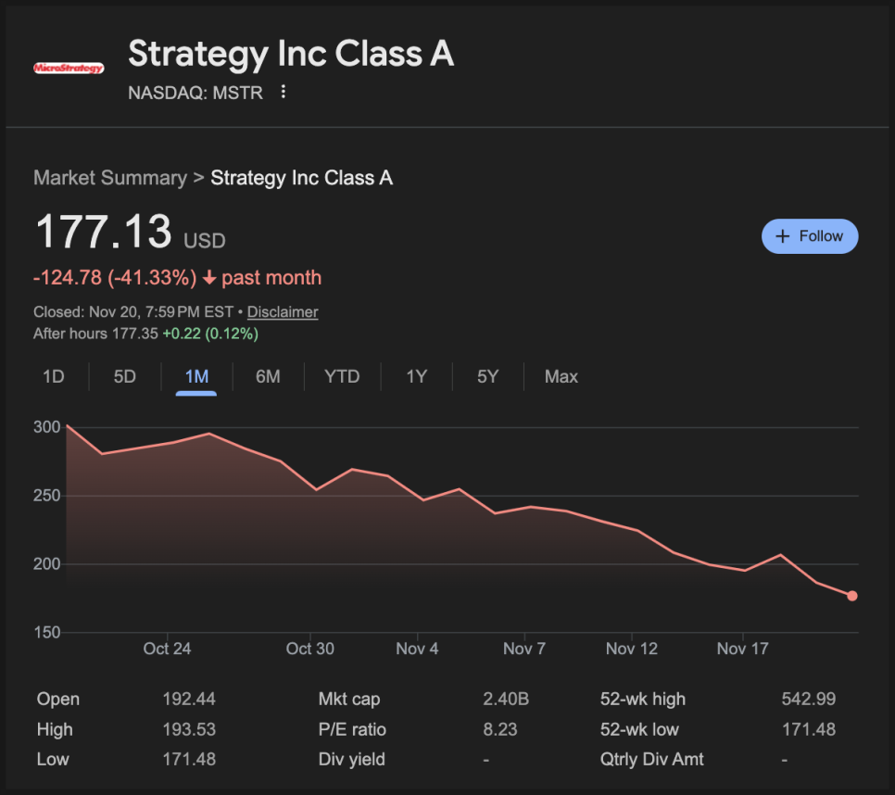895x795 pixels.
Task: Click the Nov 7 axis date label
Action: [x=524, y=649]
